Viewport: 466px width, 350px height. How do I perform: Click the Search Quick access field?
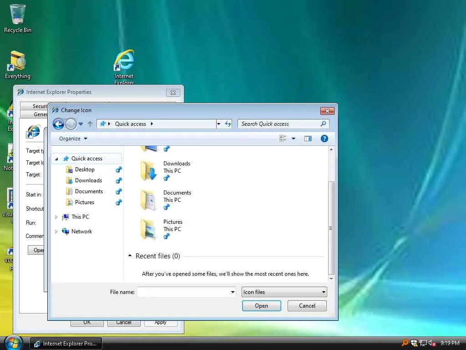click(283, 124)
